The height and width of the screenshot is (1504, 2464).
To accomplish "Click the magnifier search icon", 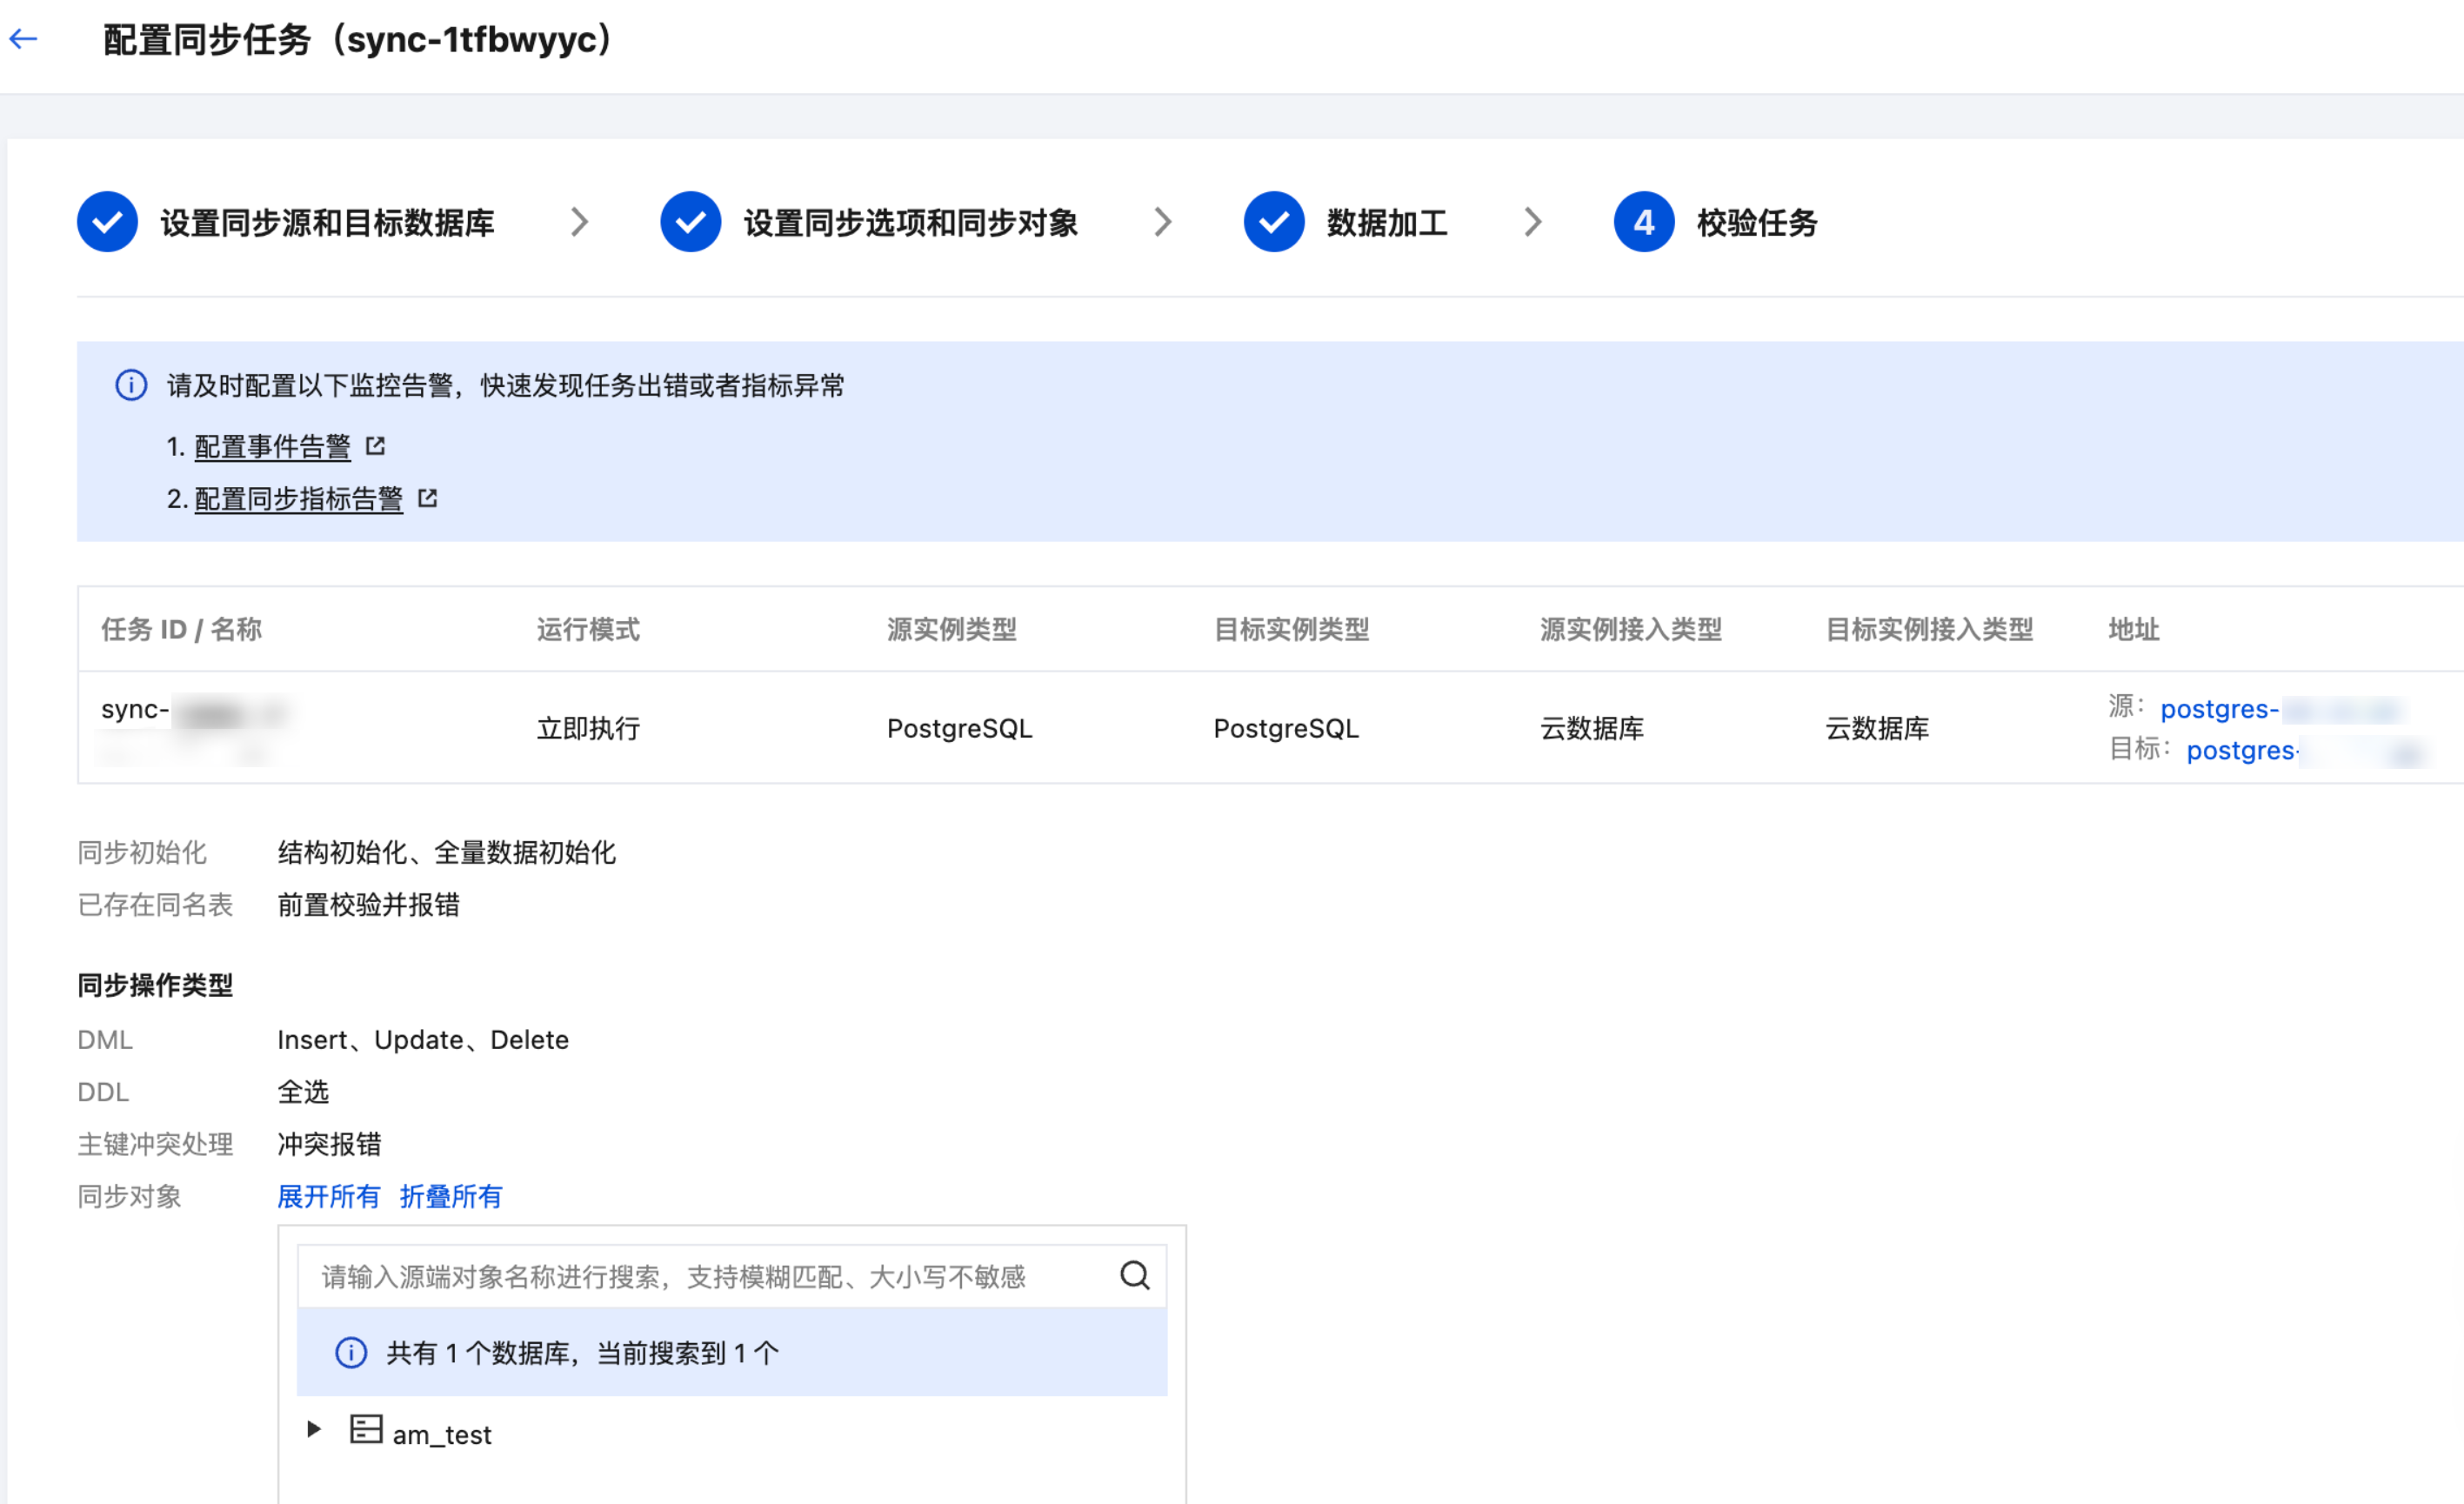I will 1134,1275.
